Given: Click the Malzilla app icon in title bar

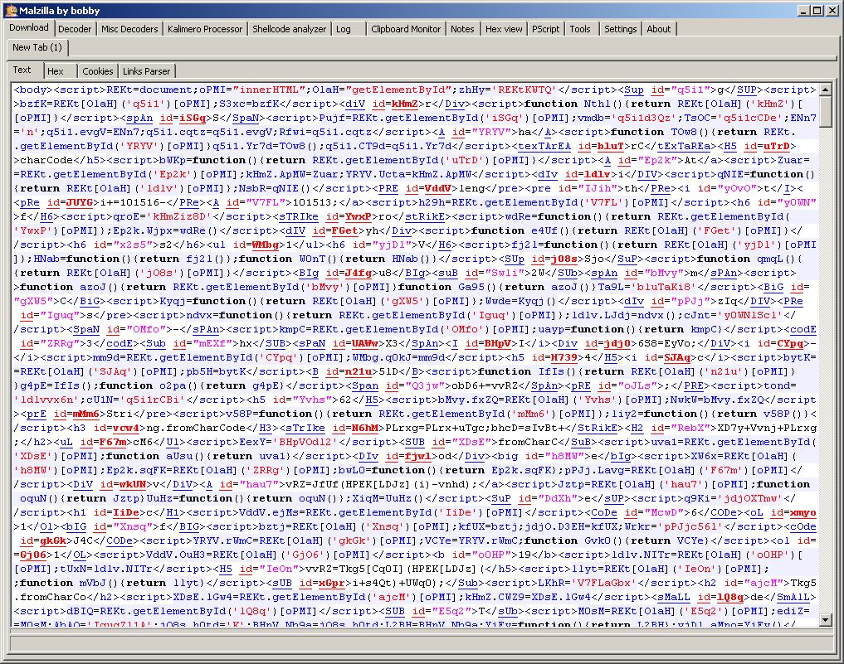Looking at the screenshot, I should [x=12, y=11].
